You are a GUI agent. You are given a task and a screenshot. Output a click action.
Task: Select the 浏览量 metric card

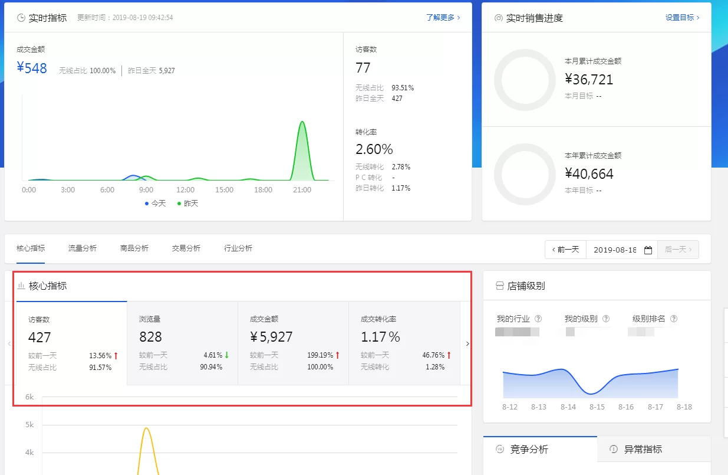click(182, 343)
